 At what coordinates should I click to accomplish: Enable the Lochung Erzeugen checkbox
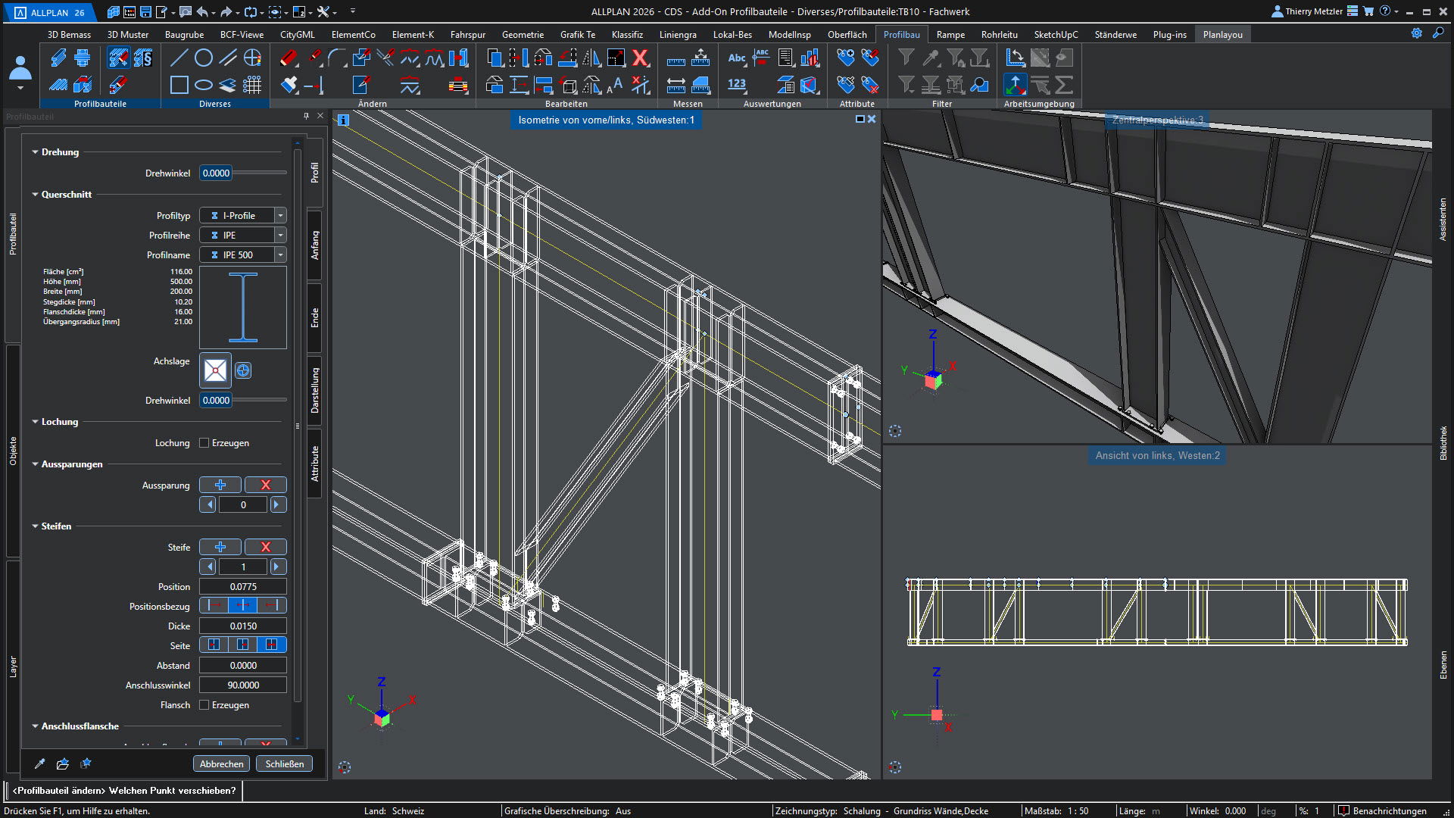[x=204, y=443]
